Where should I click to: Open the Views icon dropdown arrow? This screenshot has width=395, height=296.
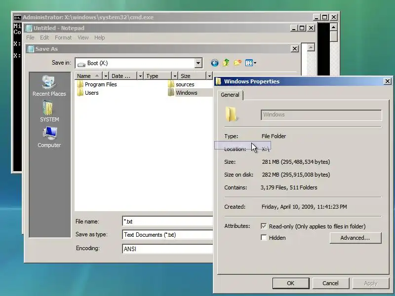pos(255,63)
